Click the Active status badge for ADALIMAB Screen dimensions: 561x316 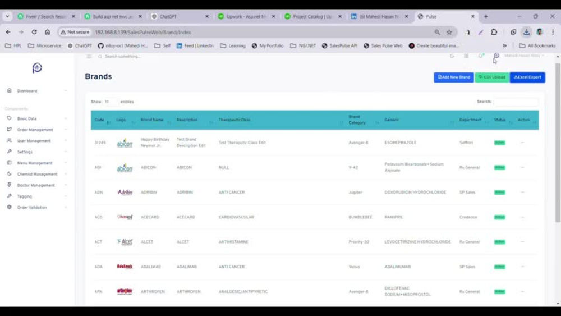(x=499, y=267)
